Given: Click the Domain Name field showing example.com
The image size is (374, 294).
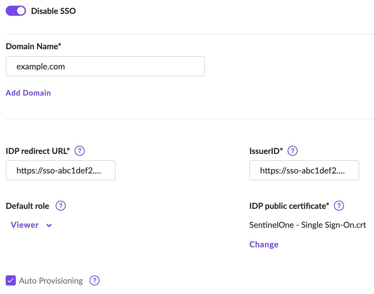Looking at the screenshot, I should (x=105, y=66).
